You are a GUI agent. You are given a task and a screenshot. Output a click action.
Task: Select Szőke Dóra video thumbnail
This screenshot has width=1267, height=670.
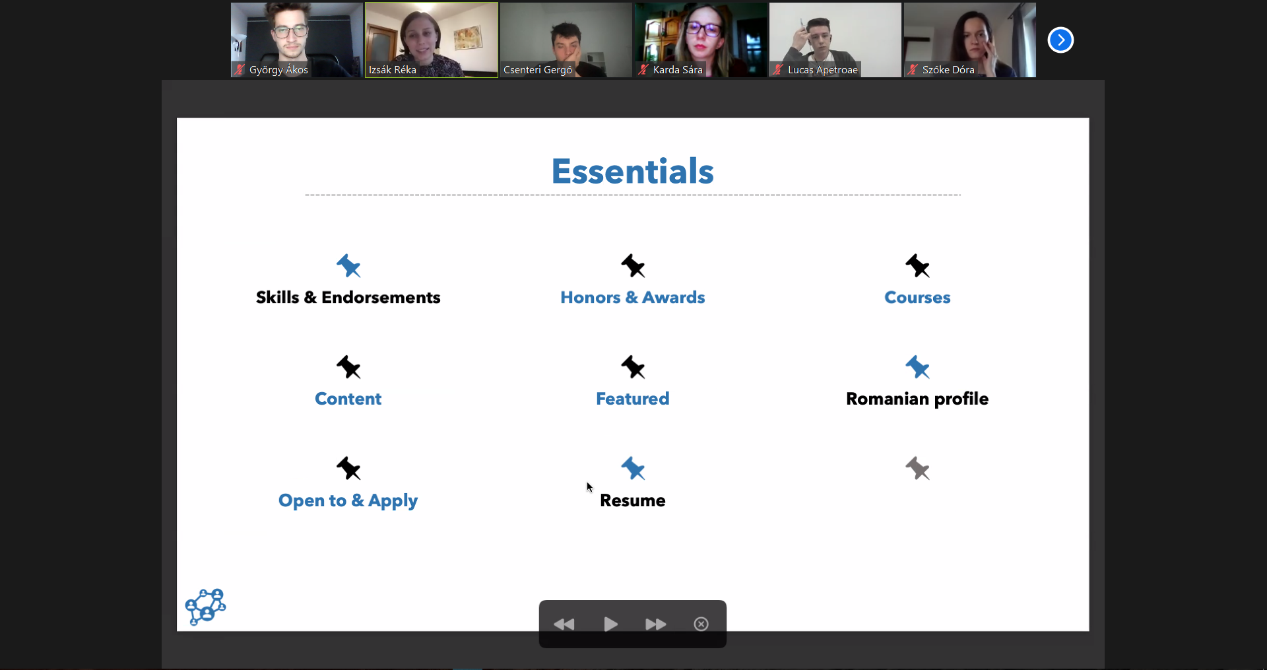tap(970, 40)
